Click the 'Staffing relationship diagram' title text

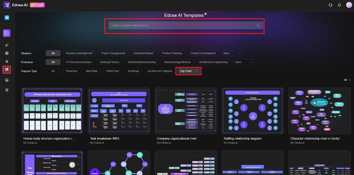243,138
